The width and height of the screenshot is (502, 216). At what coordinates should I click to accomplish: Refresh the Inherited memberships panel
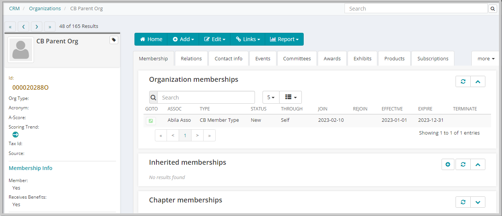pyautogui.click(x=463, y=164)
